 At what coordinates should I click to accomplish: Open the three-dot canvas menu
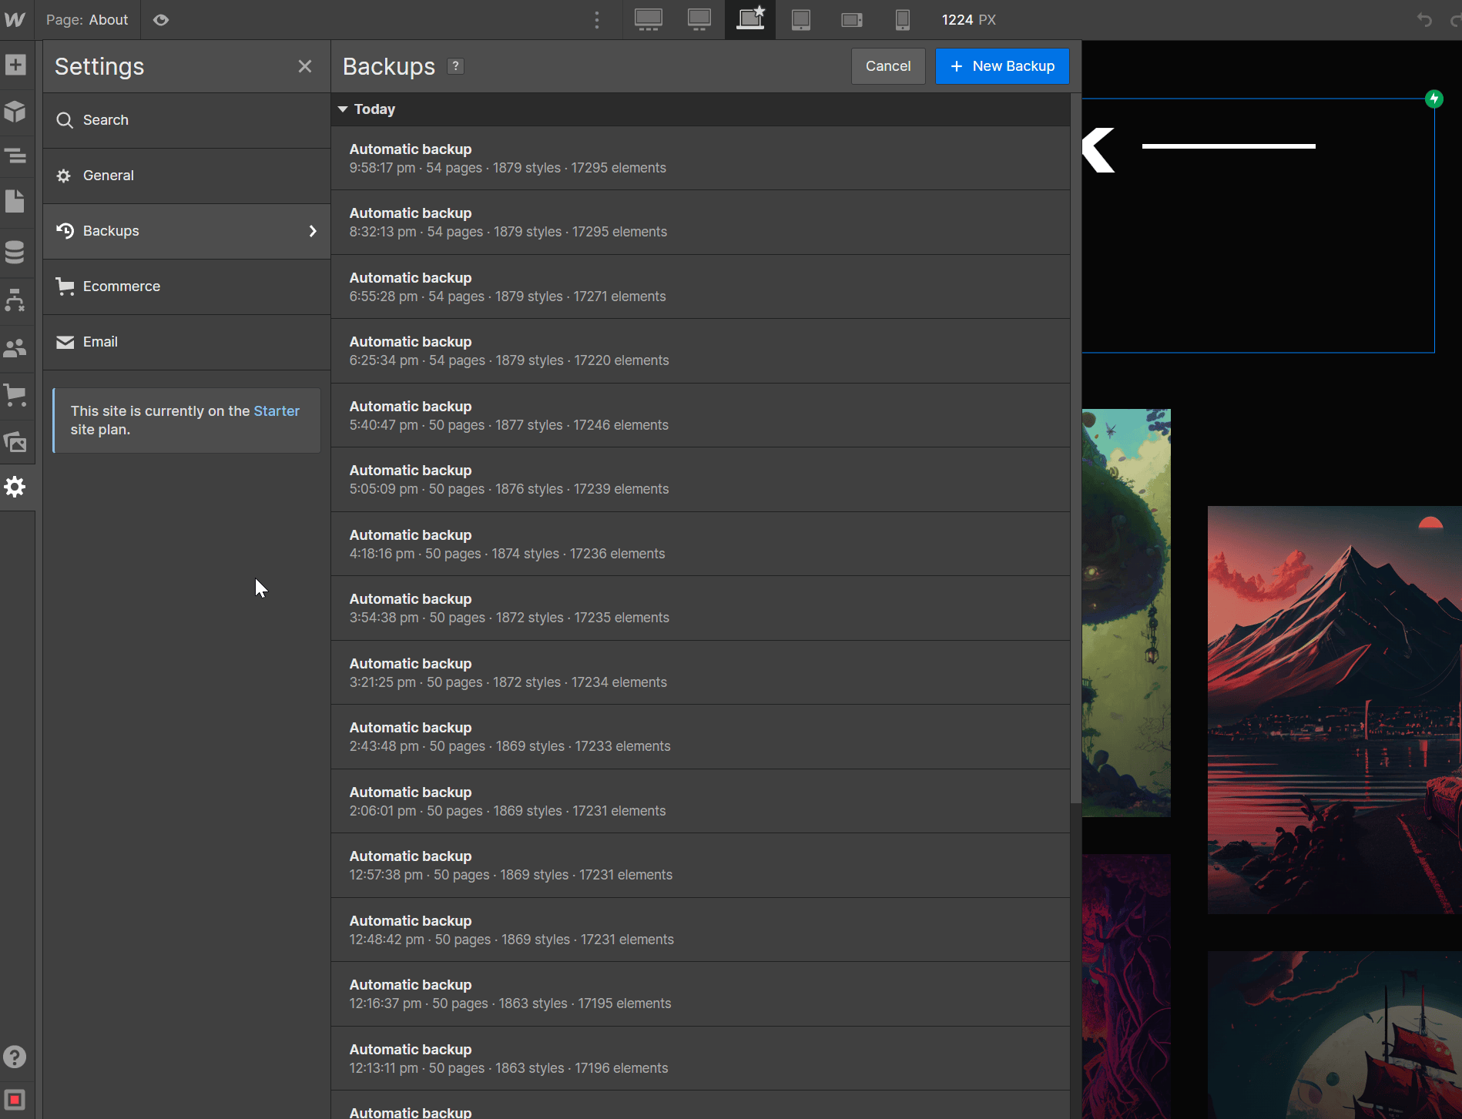pyautogui.click(x=597, y=20)
